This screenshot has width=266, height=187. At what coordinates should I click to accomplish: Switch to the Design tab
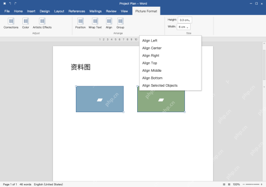(45, 11)
